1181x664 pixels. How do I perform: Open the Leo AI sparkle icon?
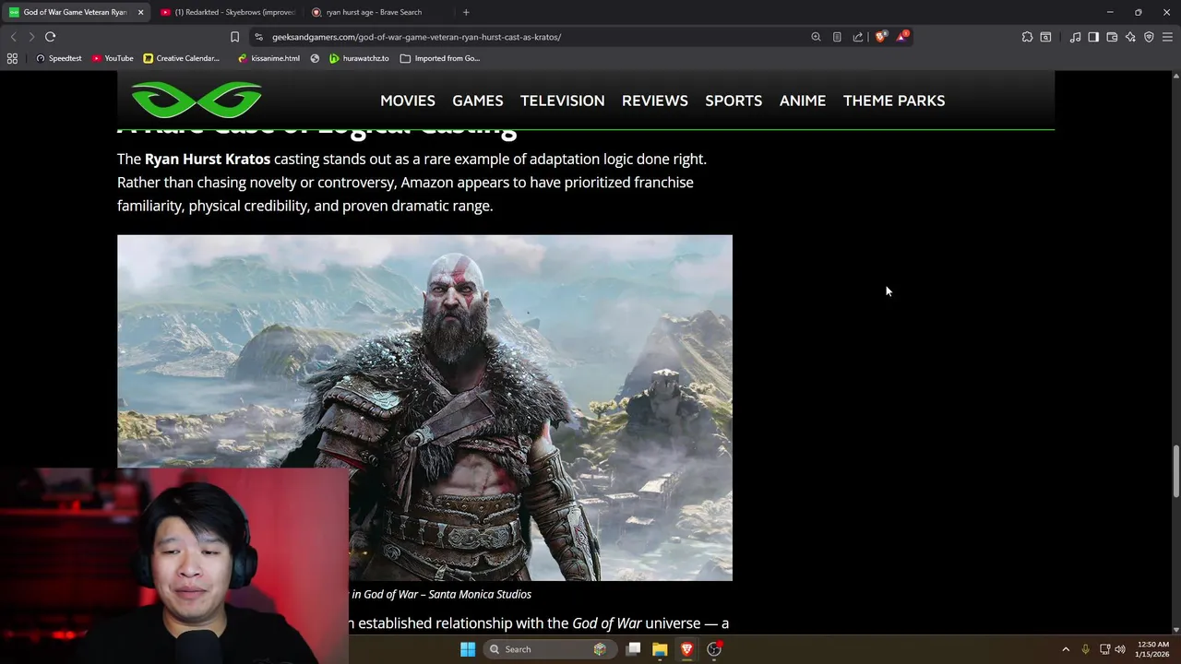[x=1130, y=37]
